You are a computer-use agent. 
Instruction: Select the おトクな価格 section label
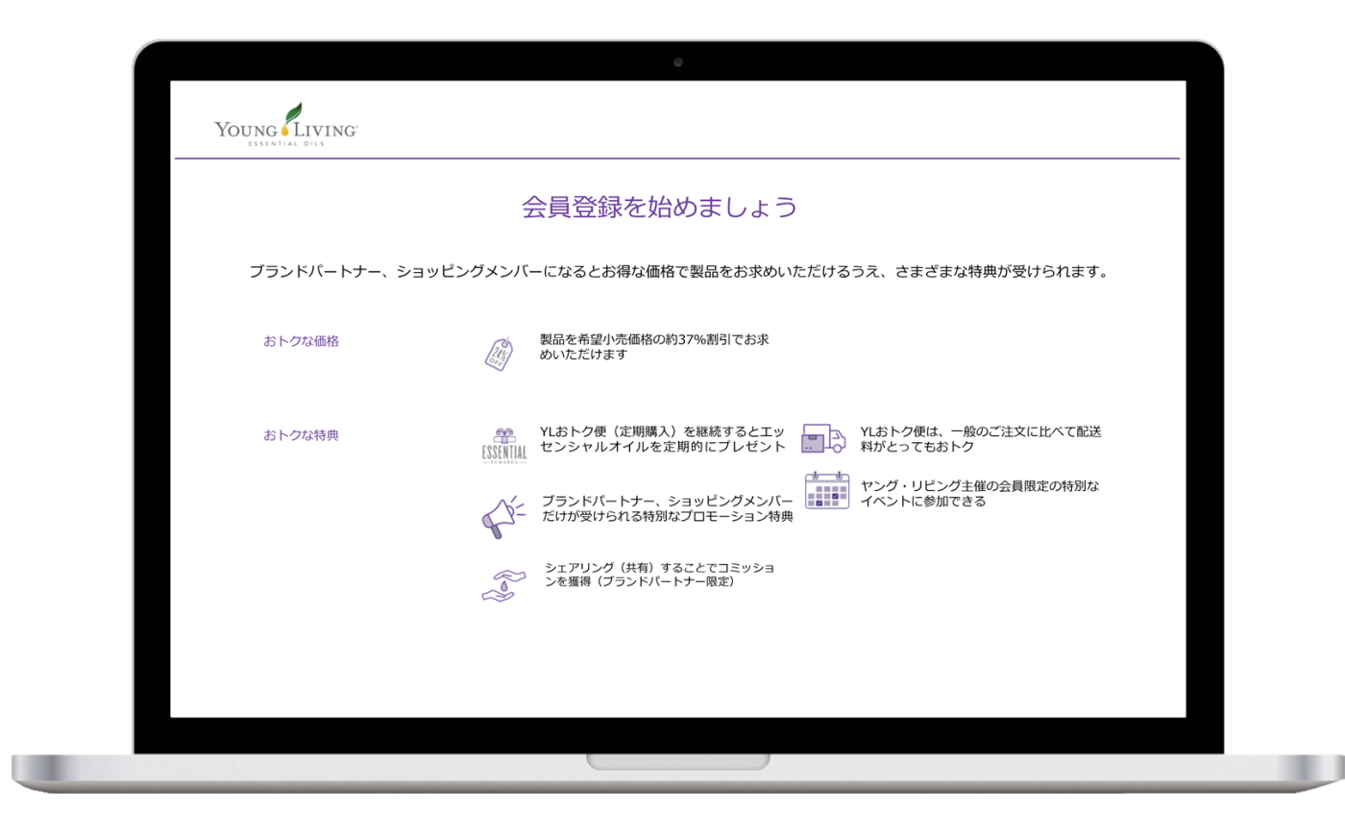click(301, 341)
